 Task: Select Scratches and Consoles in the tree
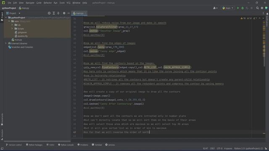click(x=21, y=47)
